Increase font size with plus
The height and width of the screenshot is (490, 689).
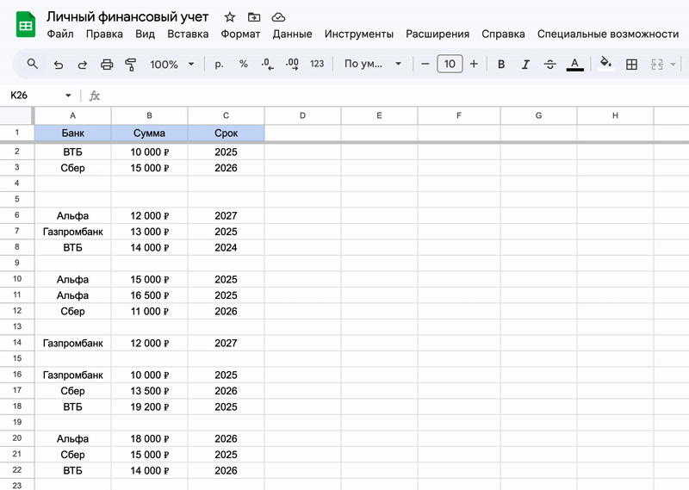[x=474, y=65]
